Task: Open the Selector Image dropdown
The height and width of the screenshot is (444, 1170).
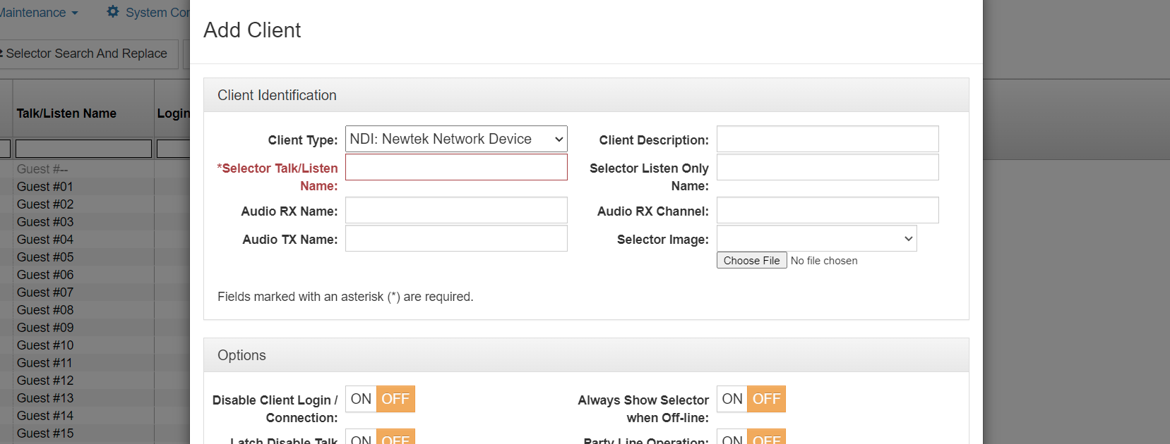Action: [x=816, y=238]
